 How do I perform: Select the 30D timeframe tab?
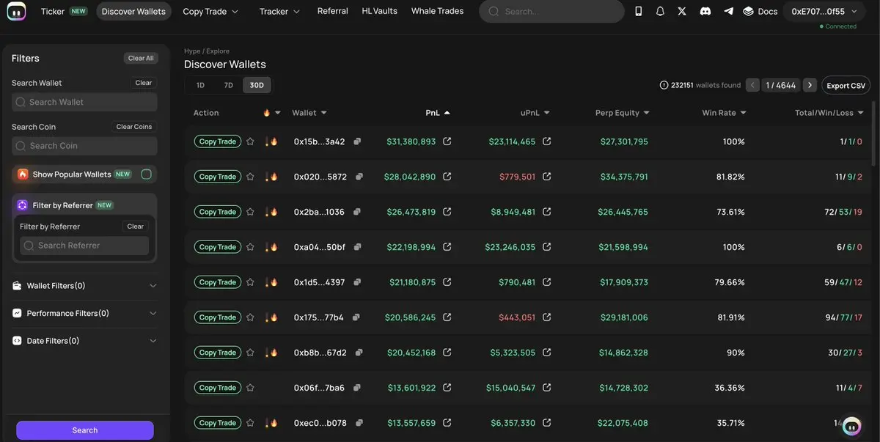[x=257, y=85]
